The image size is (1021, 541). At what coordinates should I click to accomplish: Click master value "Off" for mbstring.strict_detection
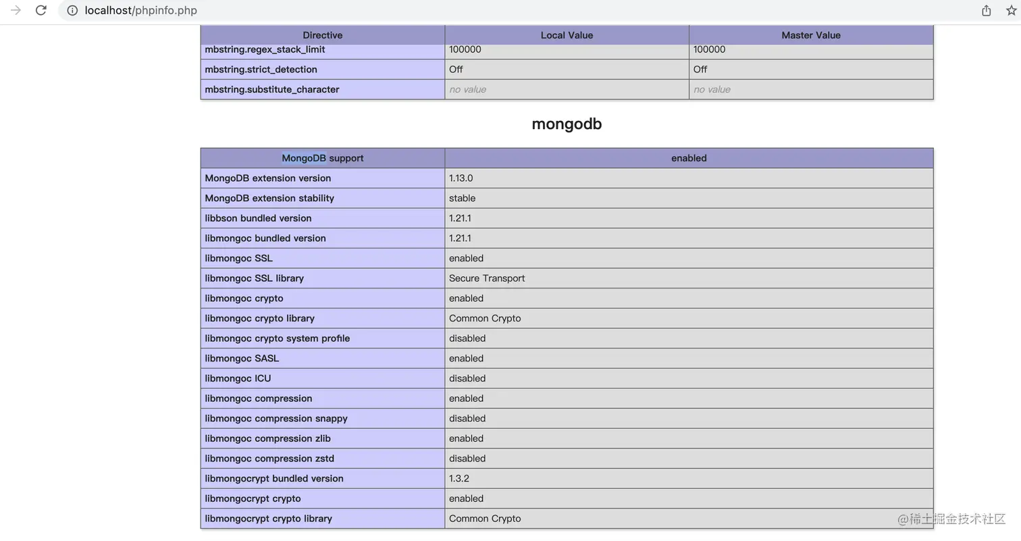click(x=700, y=70)
